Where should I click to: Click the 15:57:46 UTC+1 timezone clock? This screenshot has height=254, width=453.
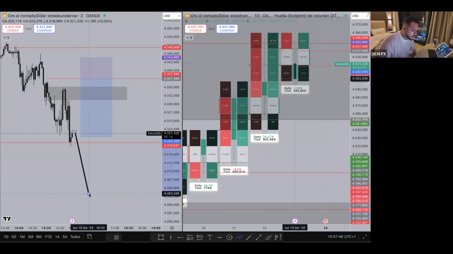point(342,237)
